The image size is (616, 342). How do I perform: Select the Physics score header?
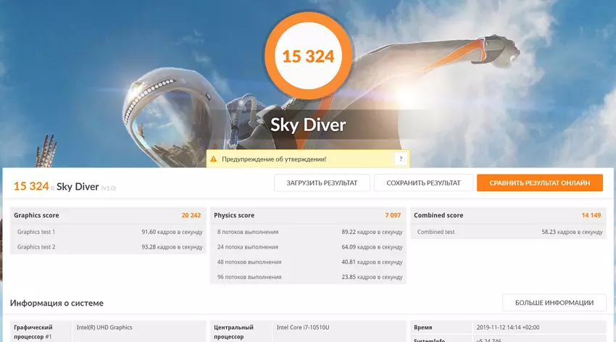234,215
